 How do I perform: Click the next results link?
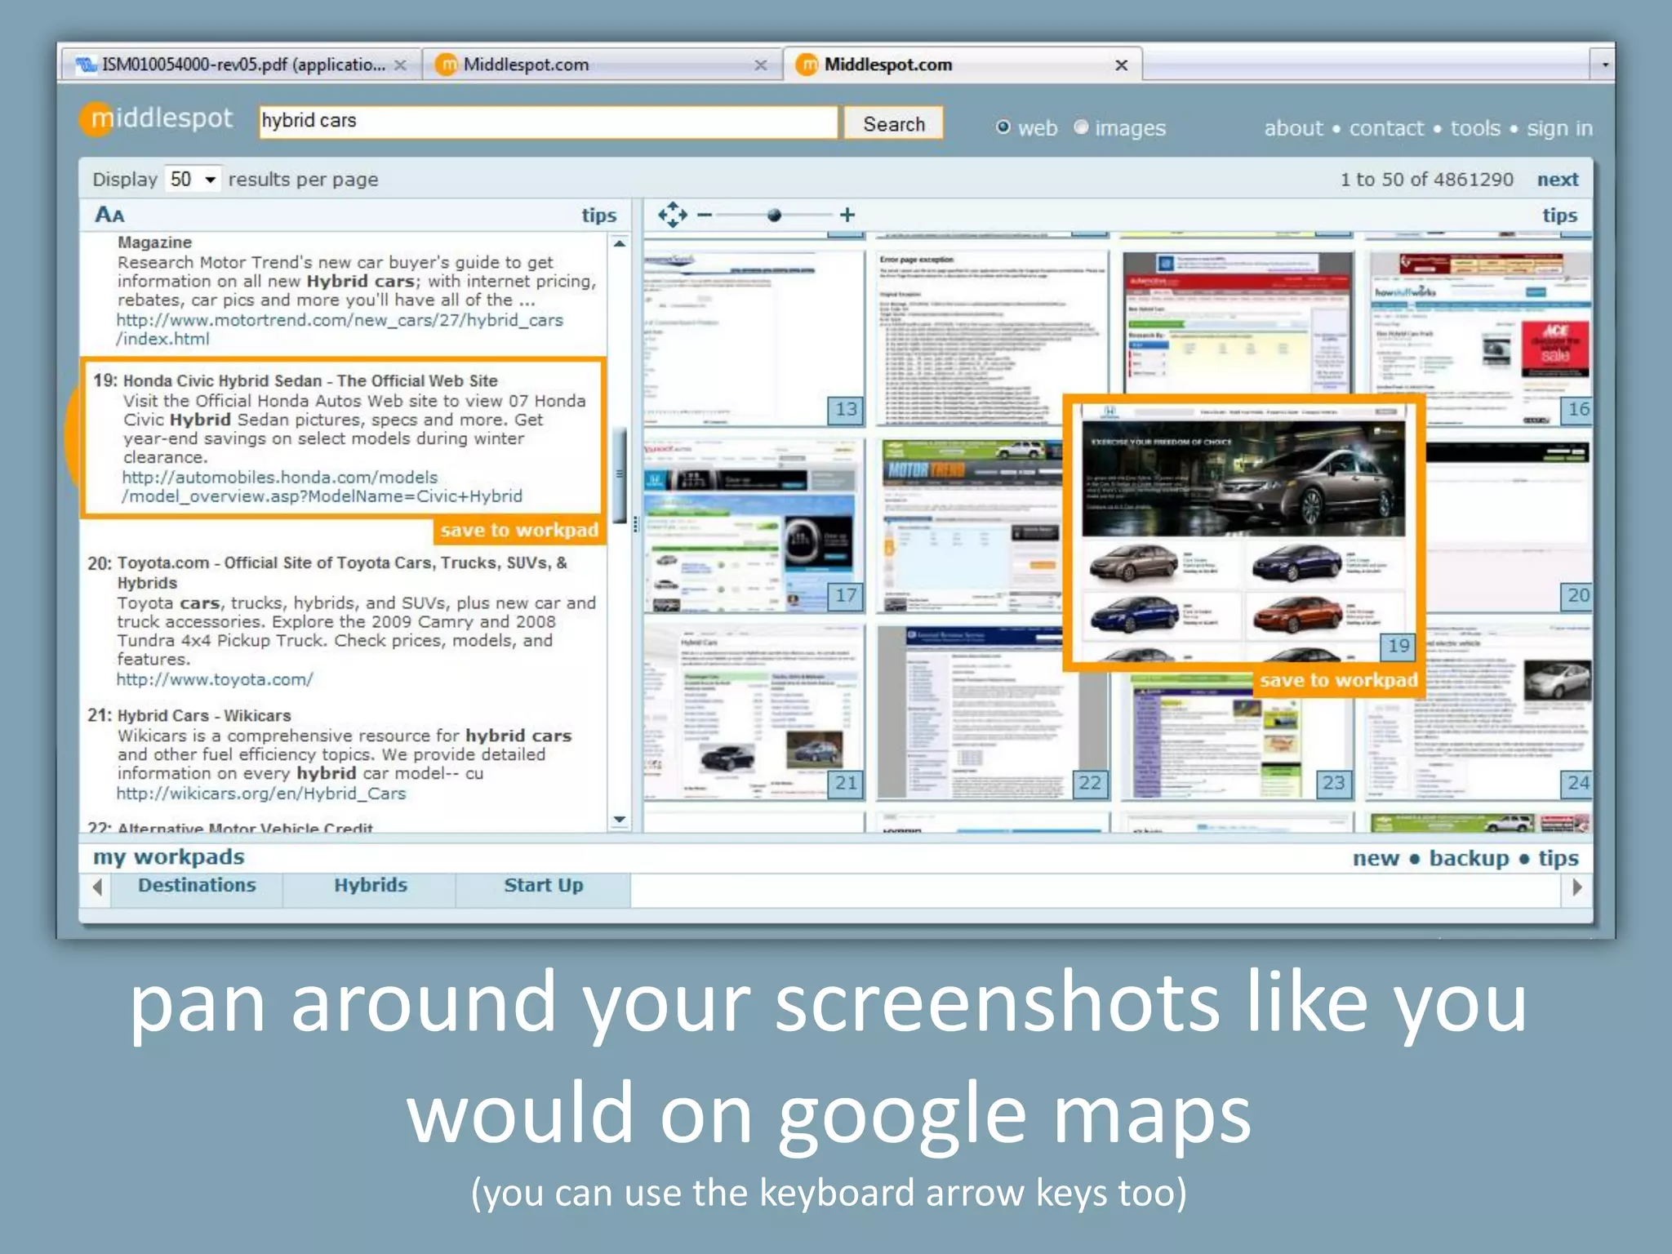point(1557,179)
